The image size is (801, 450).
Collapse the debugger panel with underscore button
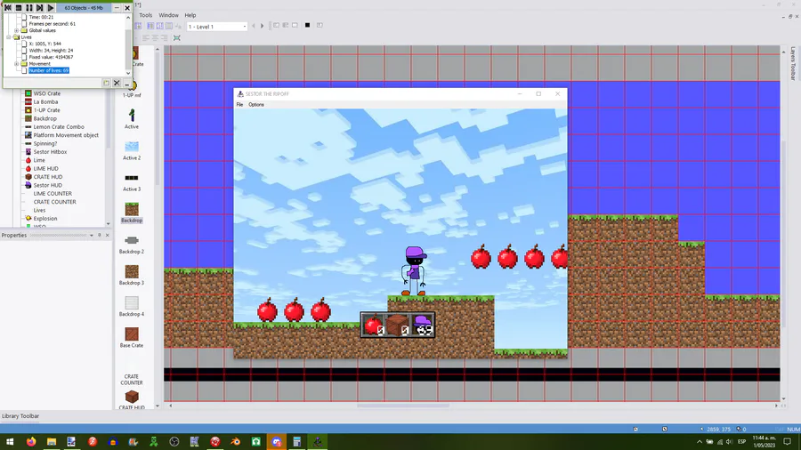[x=126, y=83]
